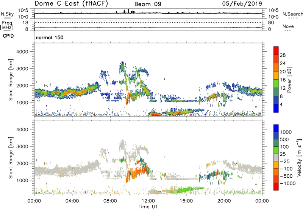This screenshot has height=209, width=303.
Task: Click the '28' power colorbar value
Action: [x=283, y=55]
